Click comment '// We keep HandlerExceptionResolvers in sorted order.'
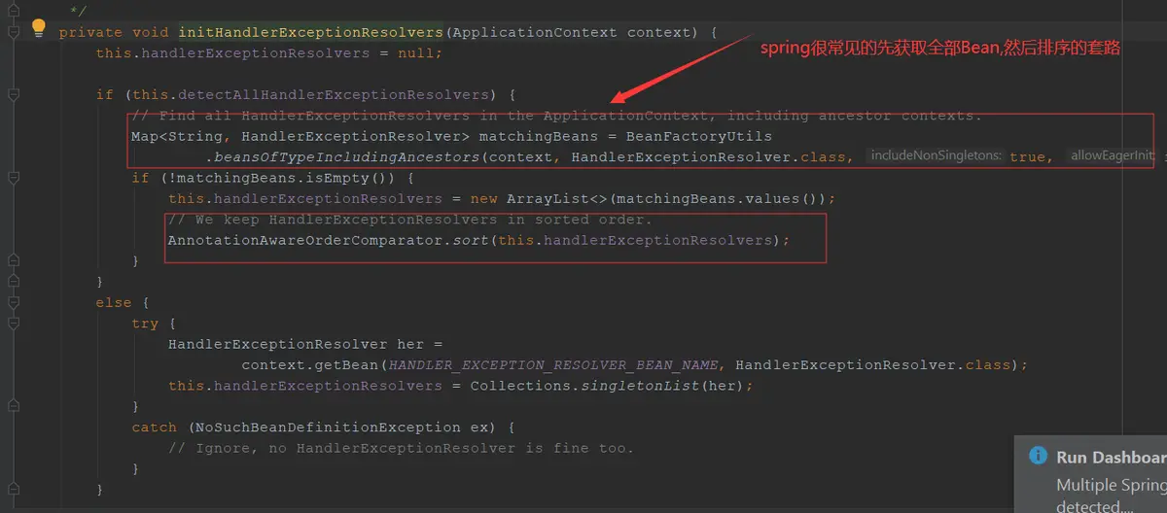Image resolution: width=1167 pixels, height=513 pixels. click(409, 220)
